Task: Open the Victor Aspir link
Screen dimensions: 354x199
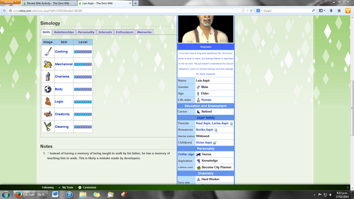Action: [204, 143]
